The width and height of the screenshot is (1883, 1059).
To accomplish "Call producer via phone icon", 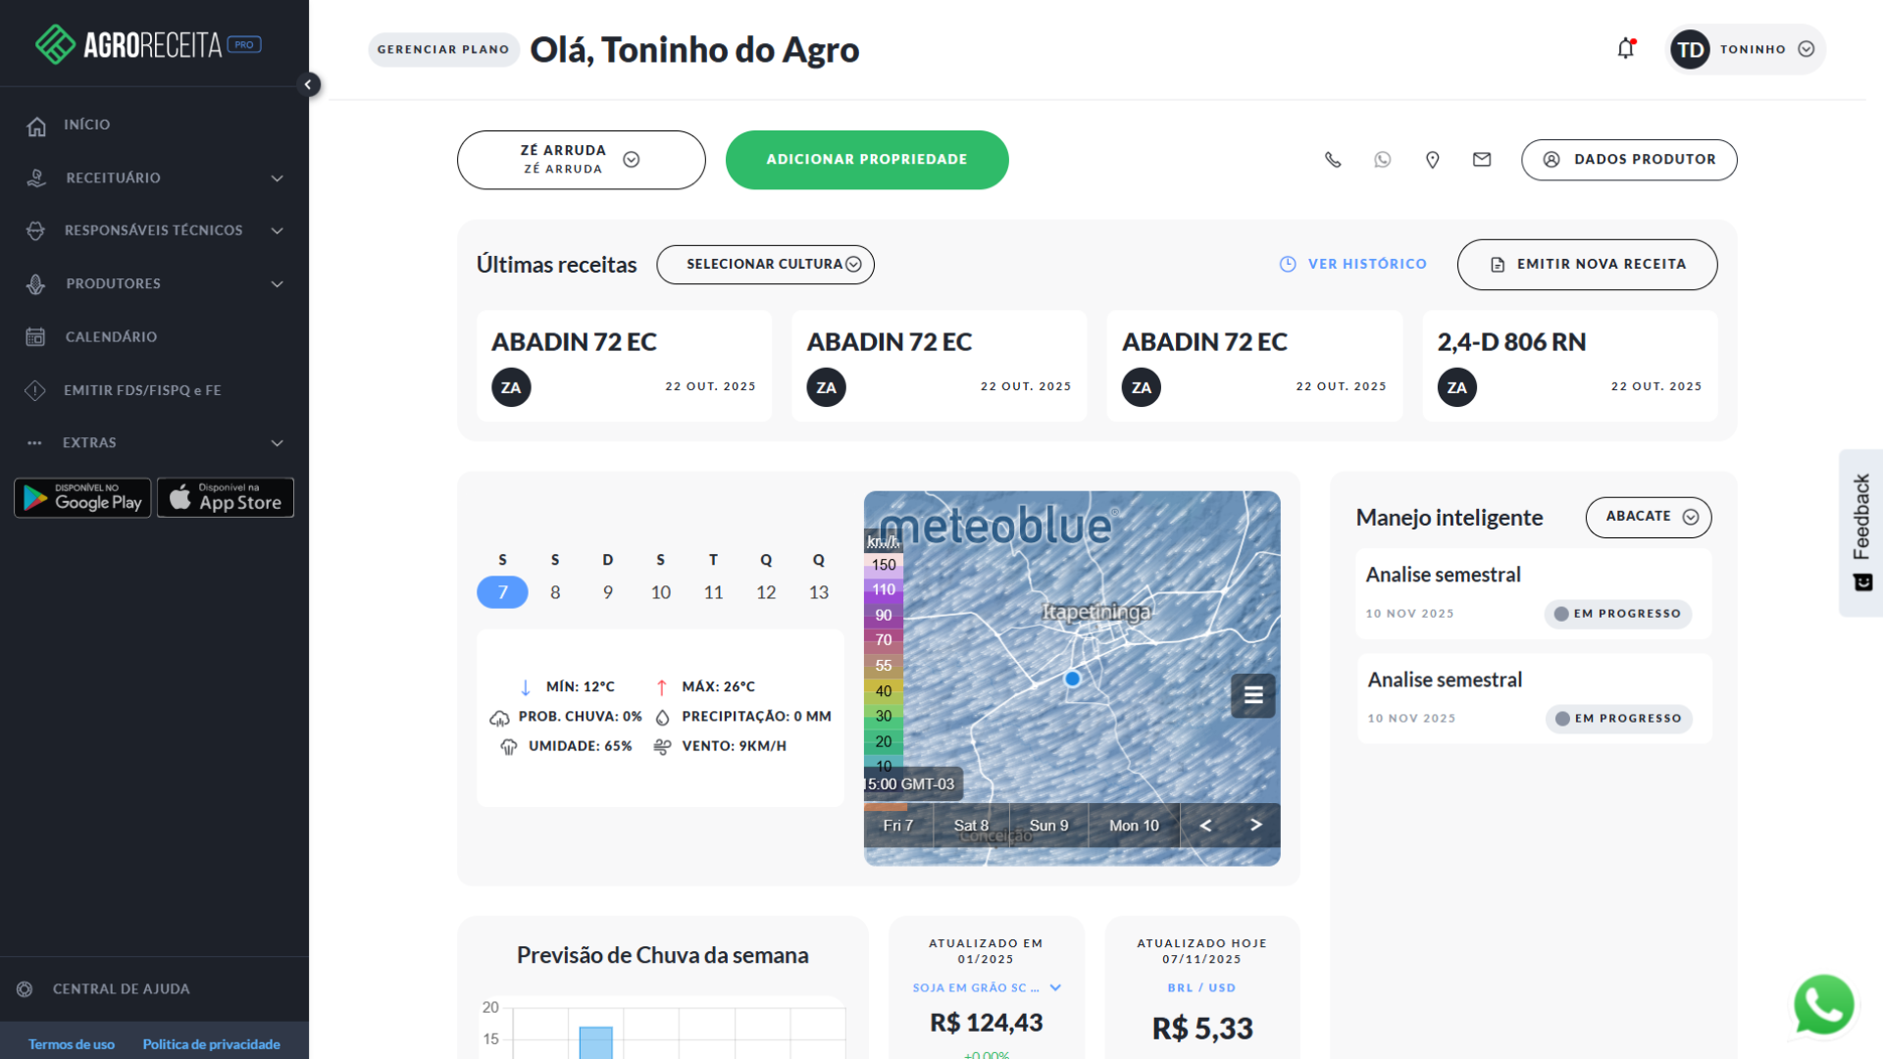I will (x=1333, y=160).
